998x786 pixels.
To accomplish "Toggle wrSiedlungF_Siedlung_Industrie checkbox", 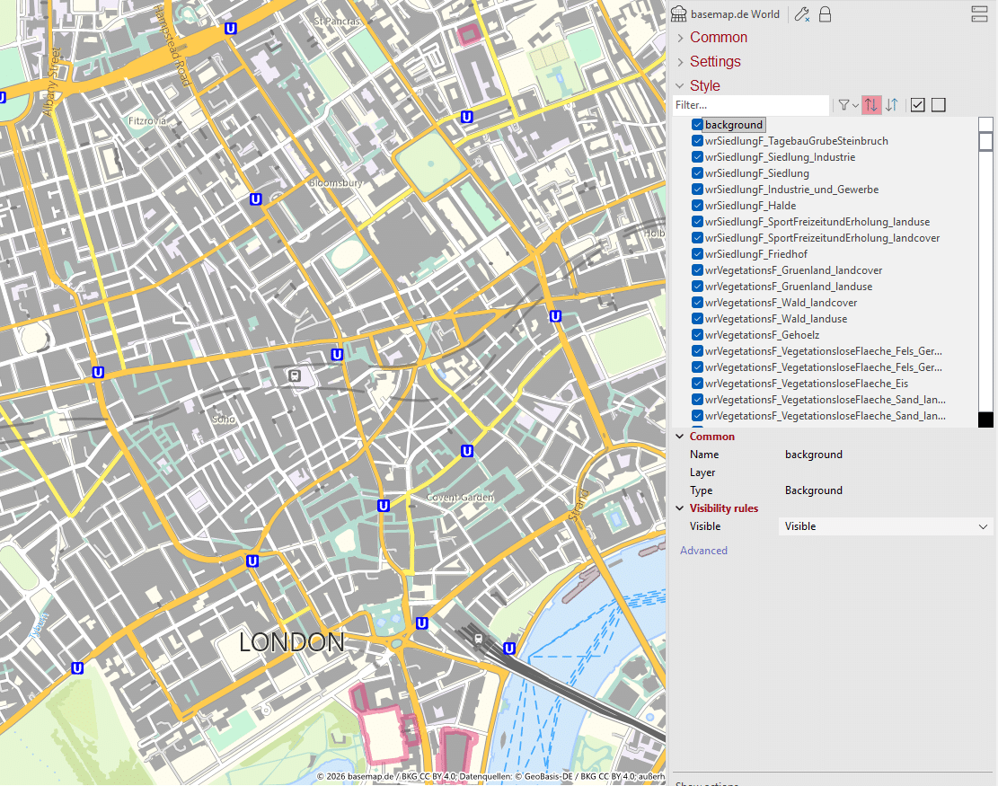I will pos(697,157).
